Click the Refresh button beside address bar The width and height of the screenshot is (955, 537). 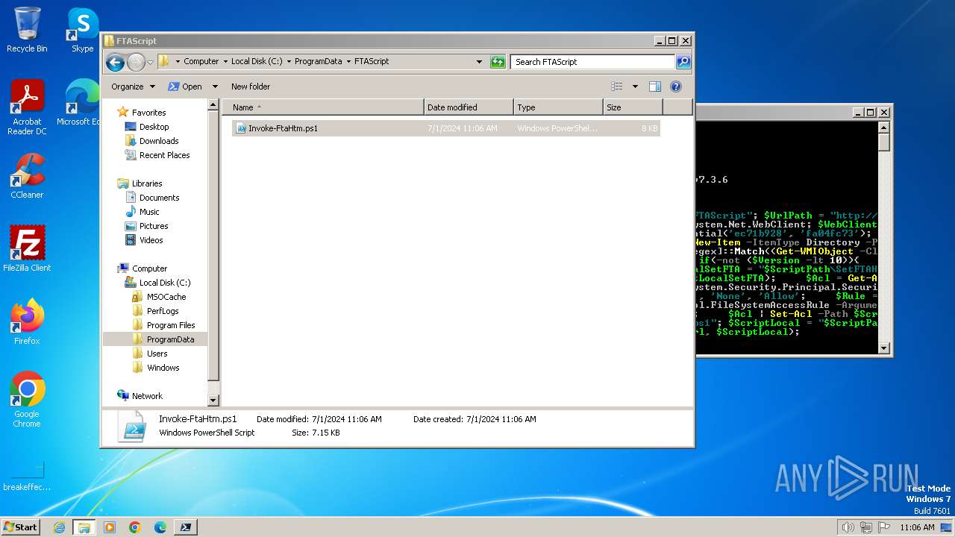498,62
